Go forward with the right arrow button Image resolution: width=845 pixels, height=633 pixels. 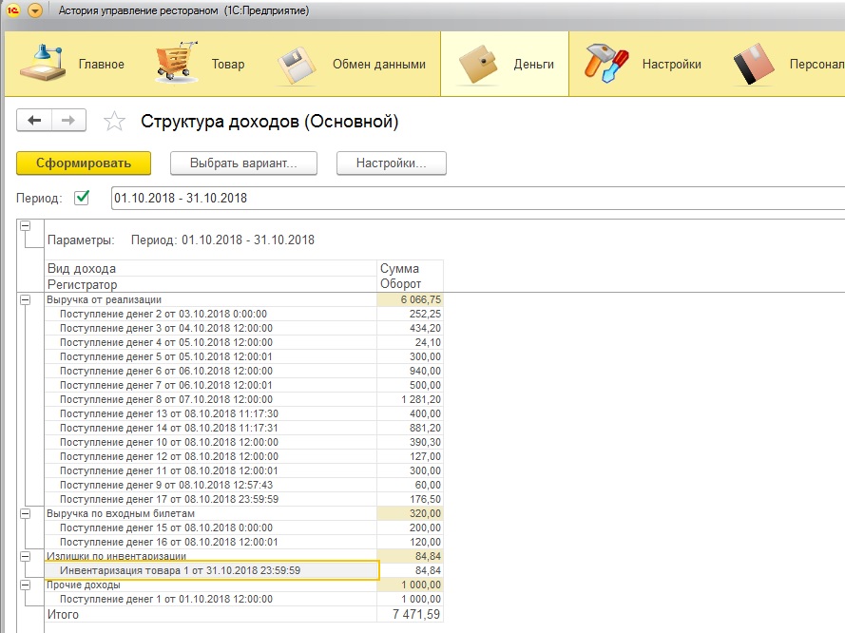pyautogui.click(x=68, y=120)
